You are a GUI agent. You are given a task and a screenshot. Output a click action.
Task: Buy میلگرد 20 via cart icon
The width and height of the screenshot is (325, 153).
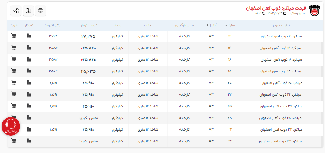14,83
